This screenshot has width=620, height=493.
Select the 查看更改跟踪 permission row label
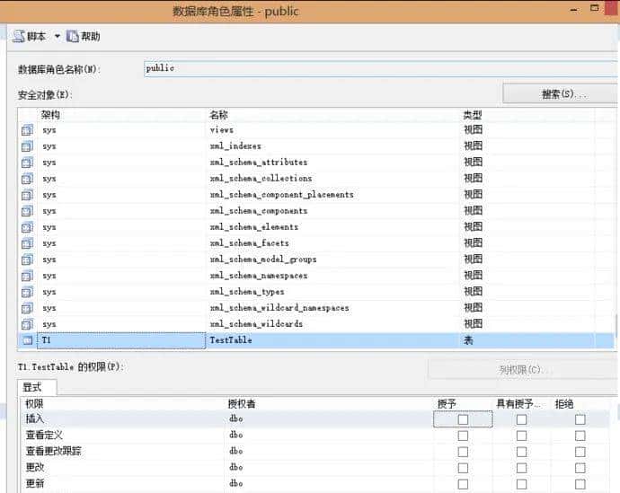pos(53,452)
